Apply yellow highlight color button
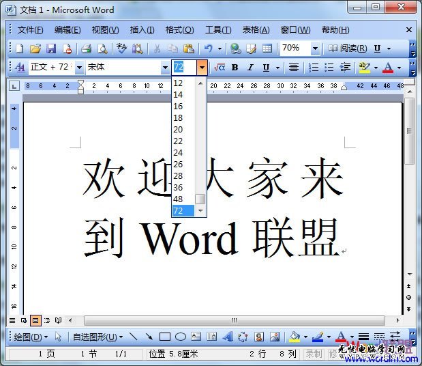This screenshot has height=366, width=422. tap(365, 67)
